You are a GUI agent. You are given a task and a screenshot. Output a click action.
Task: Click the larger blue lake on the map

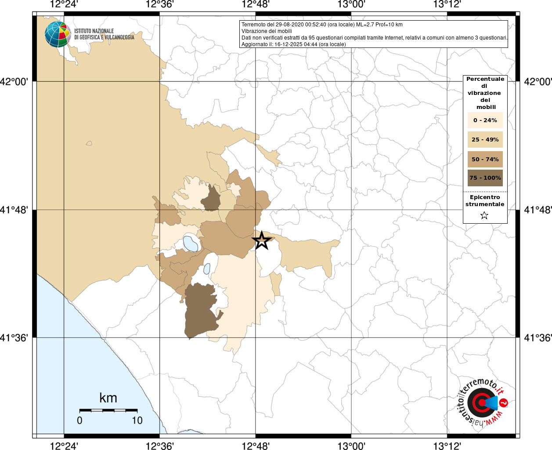[190, 243]
